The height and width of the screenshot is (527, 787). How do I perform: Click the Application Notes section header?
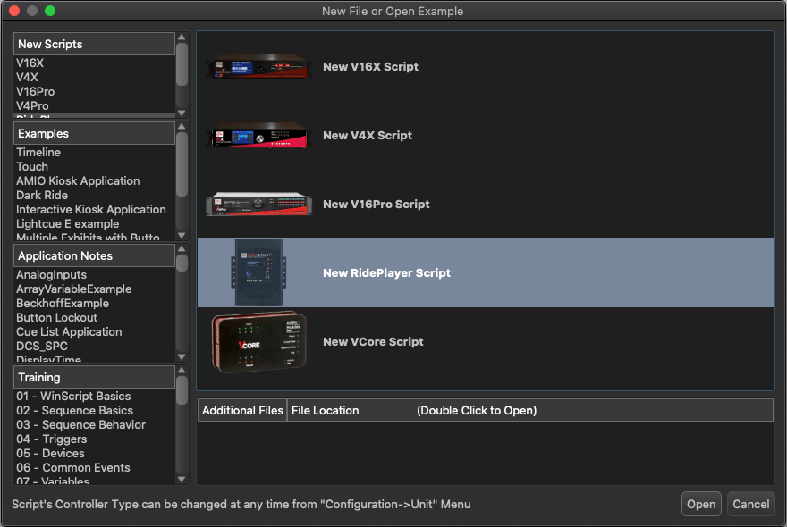(95, 255)
